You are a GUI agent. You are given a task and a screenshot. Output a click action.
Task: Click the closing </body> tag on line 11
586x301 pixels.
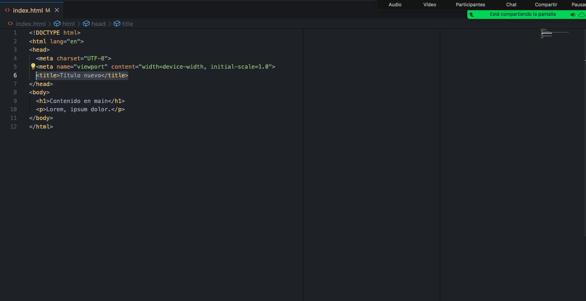[x=41, y=118]
